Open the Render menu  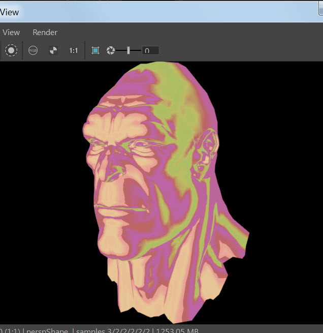[45, 32]
